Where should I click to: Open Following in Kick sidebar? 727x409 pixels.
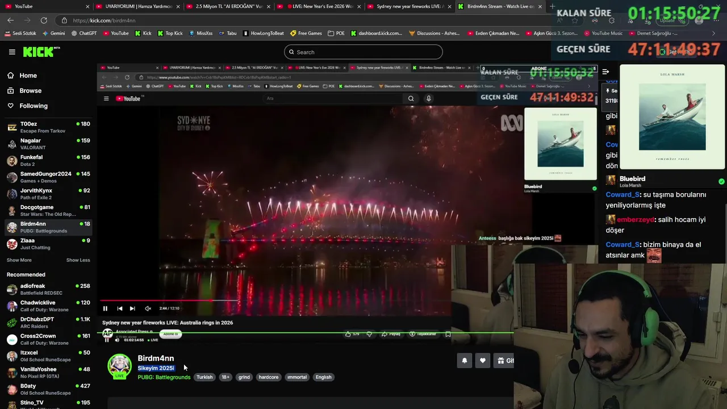coord(34,106)
